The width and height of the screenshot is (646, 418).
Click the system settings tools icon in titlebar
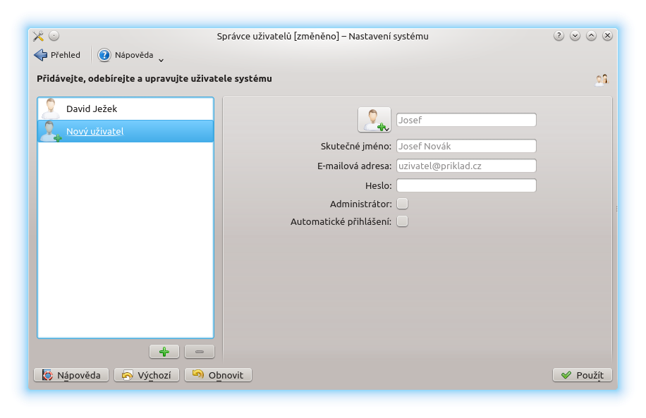click(x=38, y=36)
